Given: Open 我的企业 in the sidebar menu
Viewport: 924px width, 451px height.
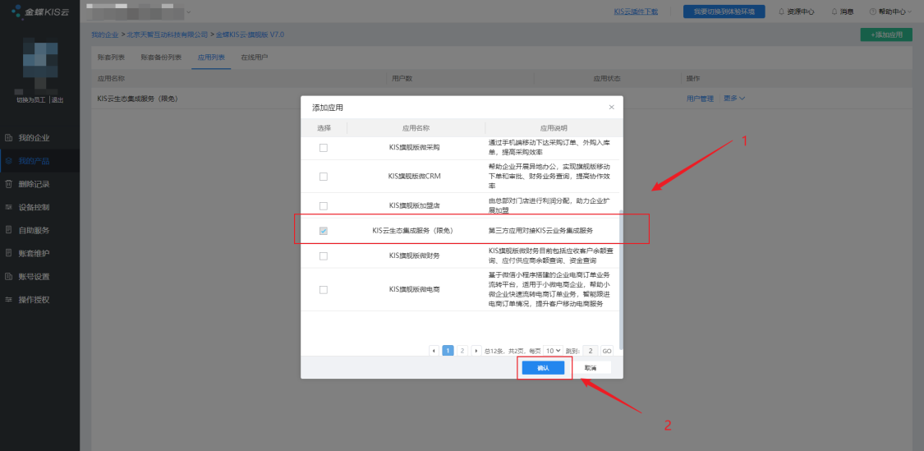Looking at the screenshot, I should [x=39, y=138].
